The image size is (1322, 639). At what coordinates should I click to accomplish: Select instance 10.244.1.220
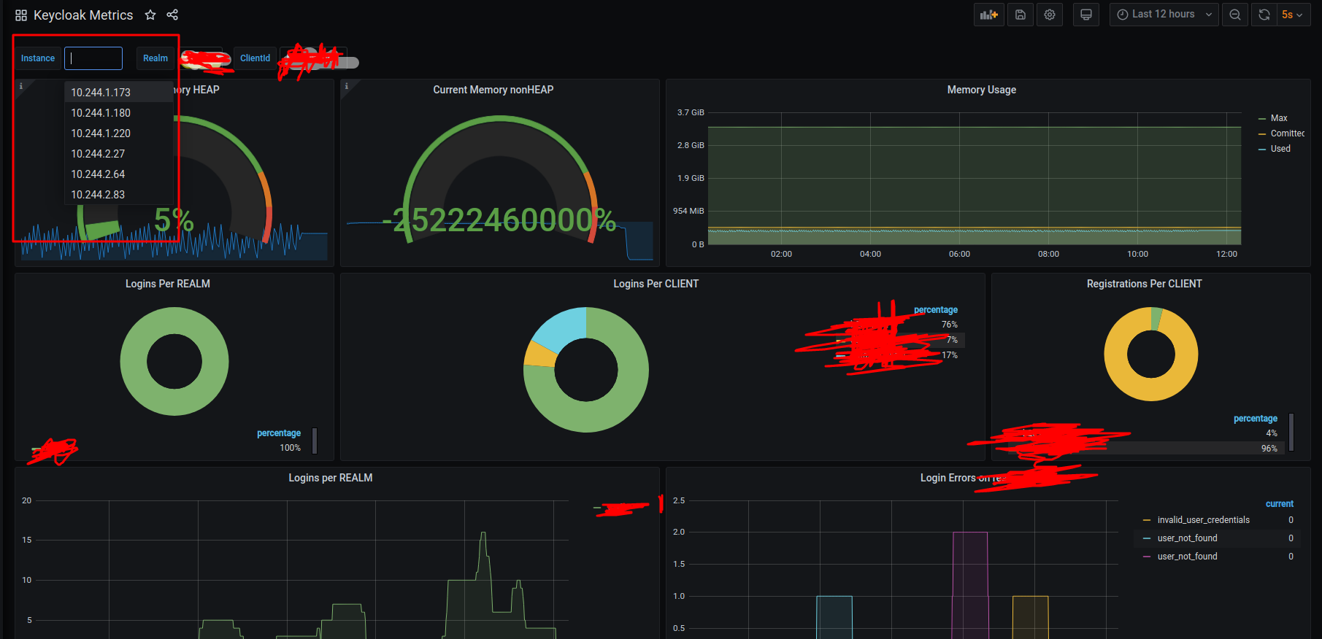119,133
